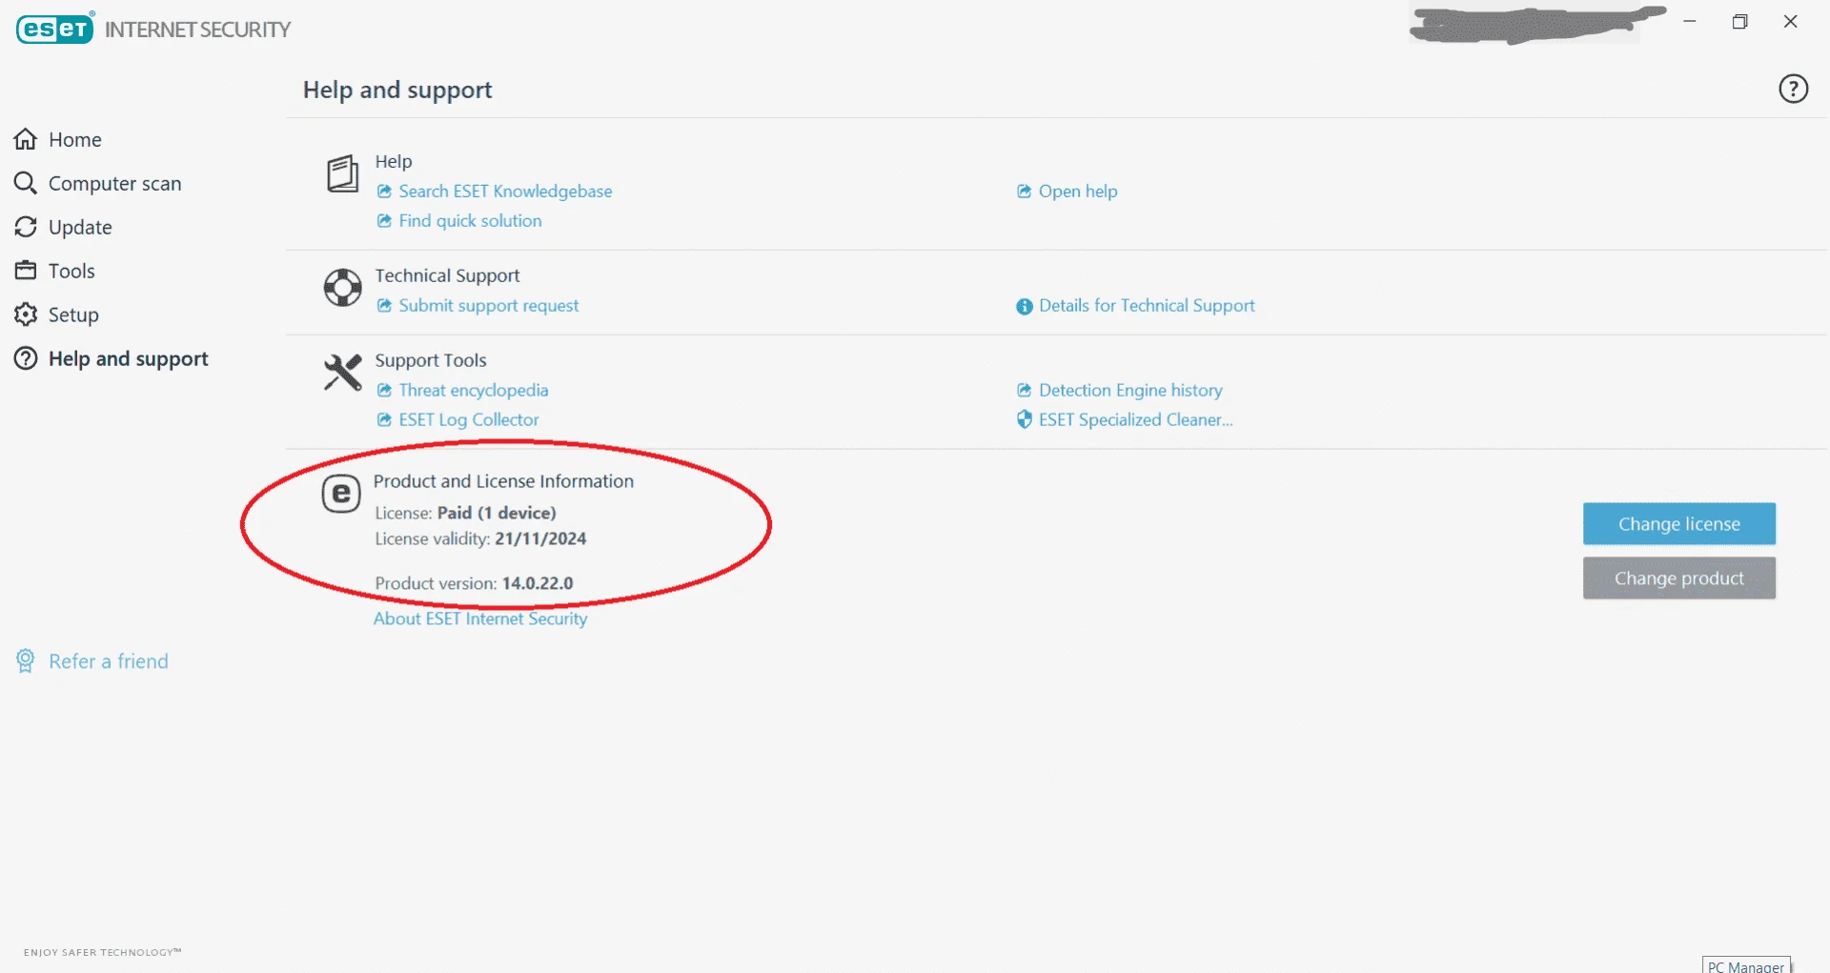Click the license validity date 21/11/2024

540,539
